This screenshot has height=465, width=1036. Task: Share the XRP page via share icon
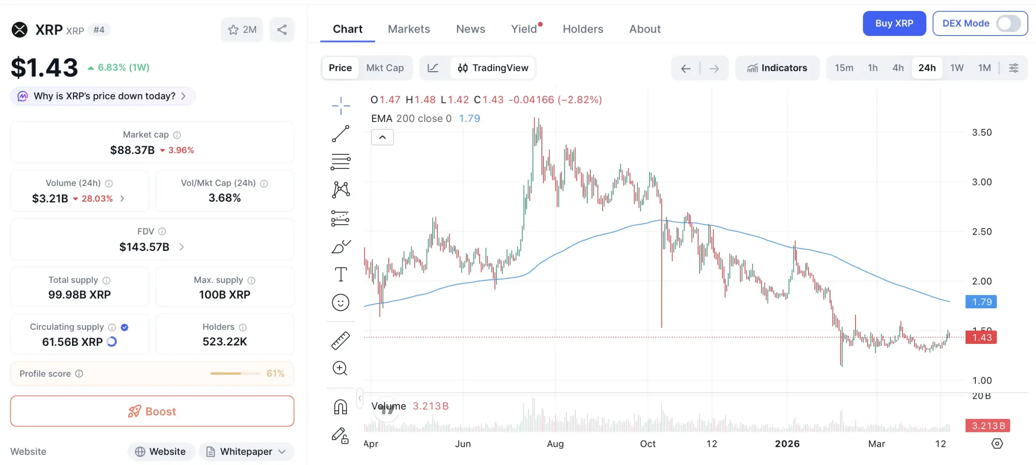(282, 29)
